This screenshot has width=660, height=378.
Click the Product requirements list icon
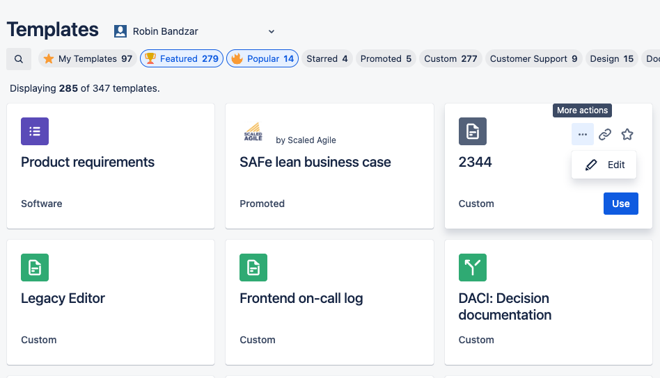[35, 131]
